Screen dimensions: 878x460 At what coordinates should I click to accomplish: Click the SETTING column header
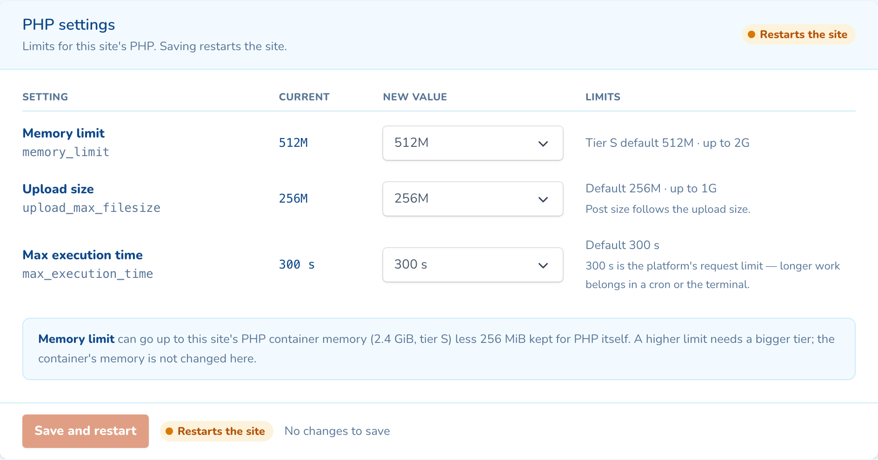pyautogui.click(x=45, y=97)
